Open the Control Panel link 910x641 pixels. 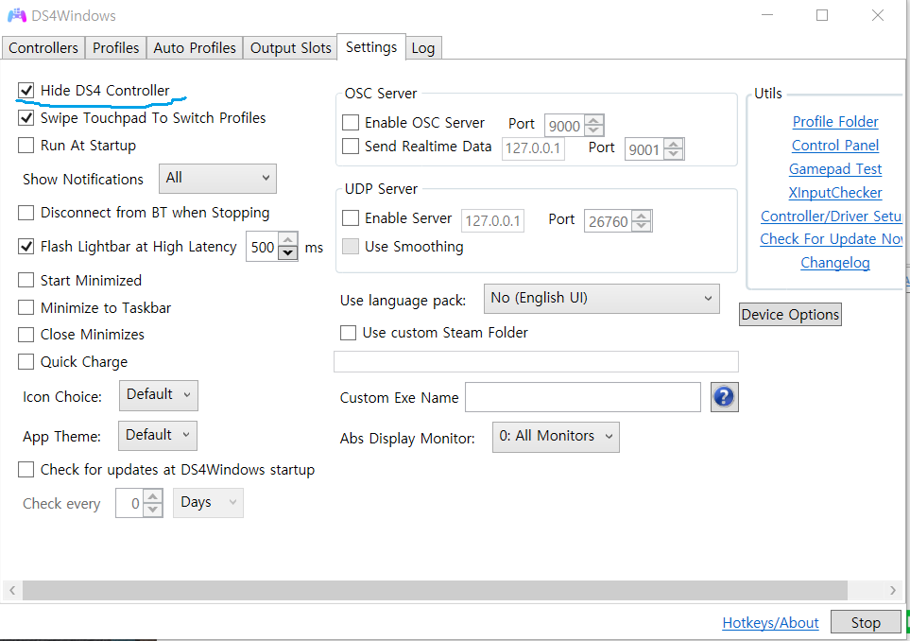pos(835,146)
